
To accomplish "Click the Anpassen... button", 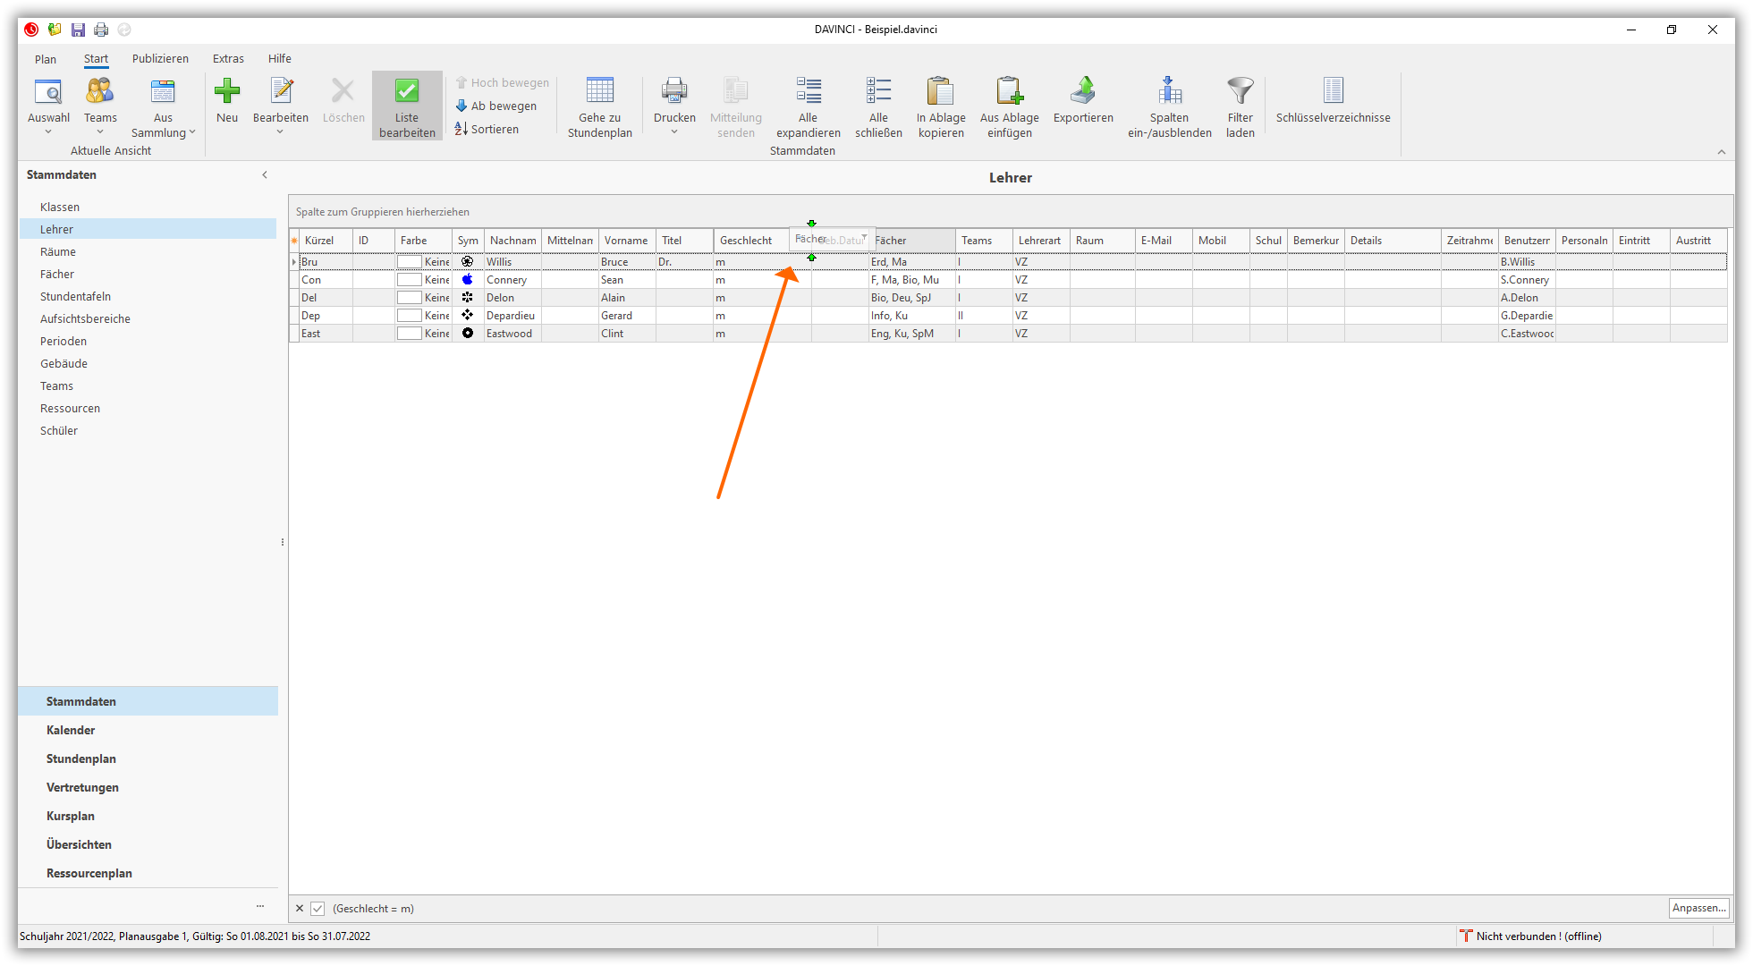I will click(x=1698, y=908).
